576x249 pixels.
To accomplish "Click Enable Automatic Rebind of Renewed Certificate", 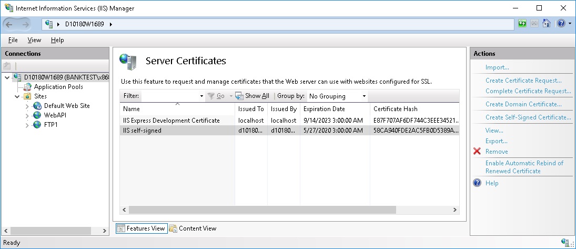I will click(x=524, y=167).
